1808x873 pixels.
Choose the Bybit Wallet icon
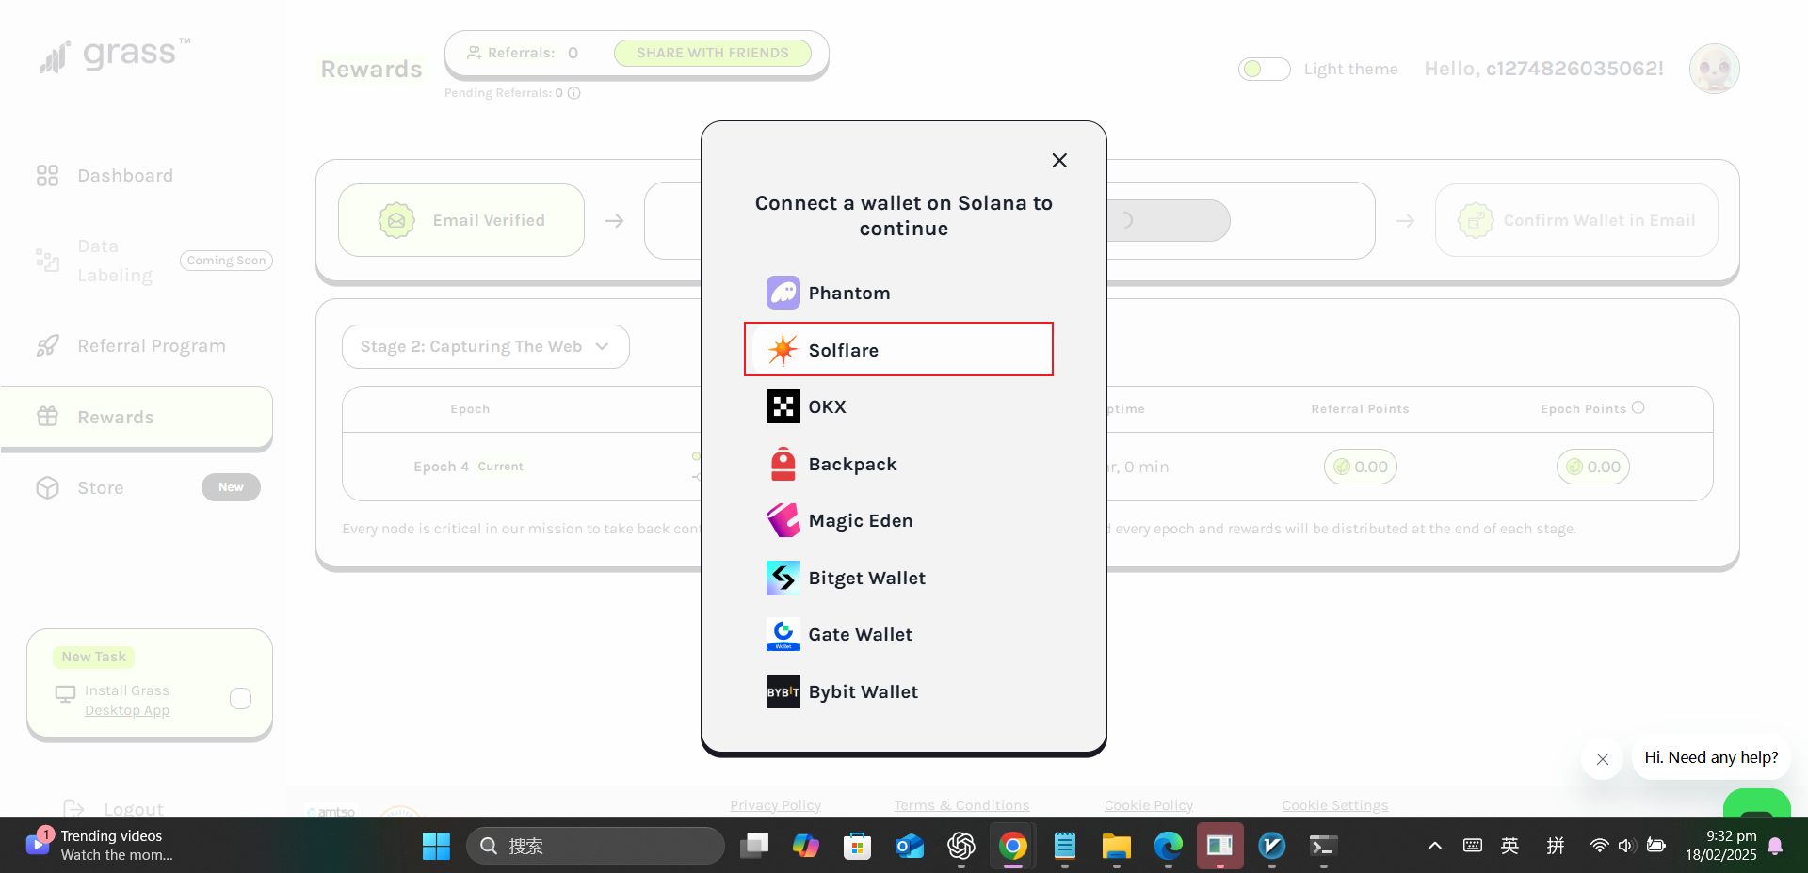coord(783,691)
